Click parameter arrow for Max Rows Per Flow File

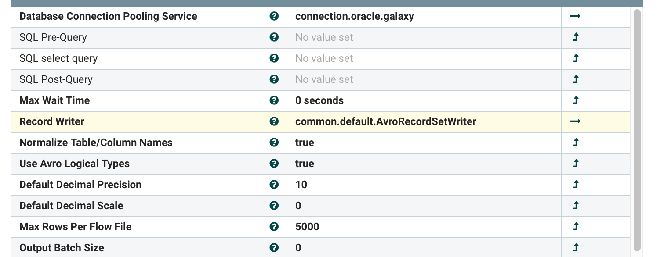(x=576, y=227)
